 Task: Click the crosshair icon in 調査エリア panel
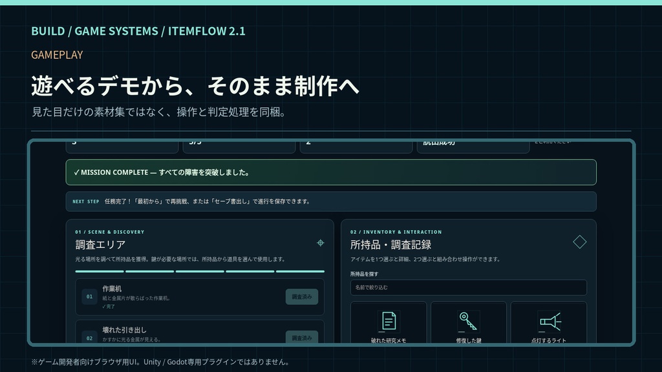click(321, 243)
